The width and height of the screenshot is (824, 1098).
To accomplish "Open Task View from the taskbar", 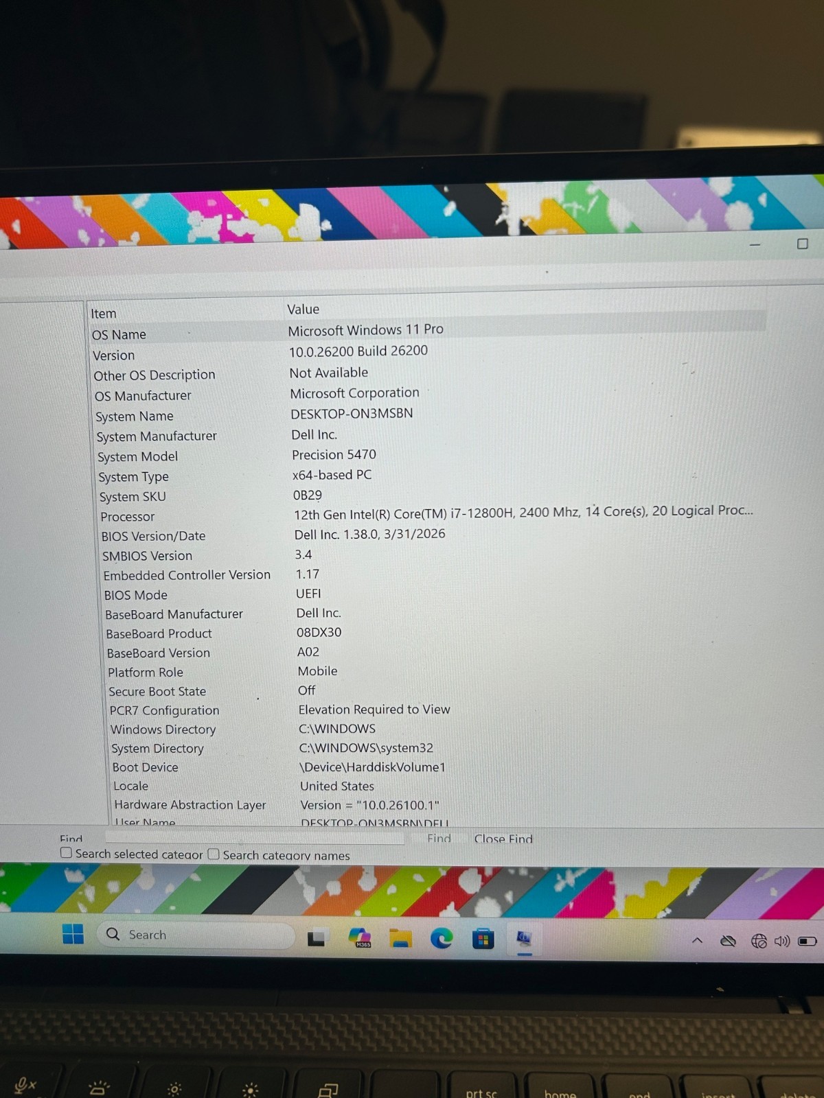I will tap(317, 937).
